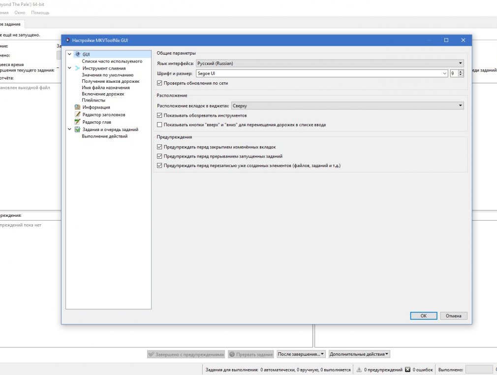Screen dimensions: 497x375
Task: Maximize the settings dialog window
Action: tap(446, 40)
